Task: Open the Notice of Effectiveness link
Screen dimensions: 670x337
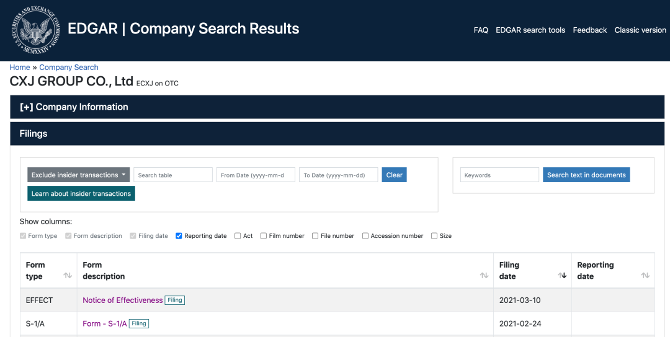Action: (x=122, y=300)
